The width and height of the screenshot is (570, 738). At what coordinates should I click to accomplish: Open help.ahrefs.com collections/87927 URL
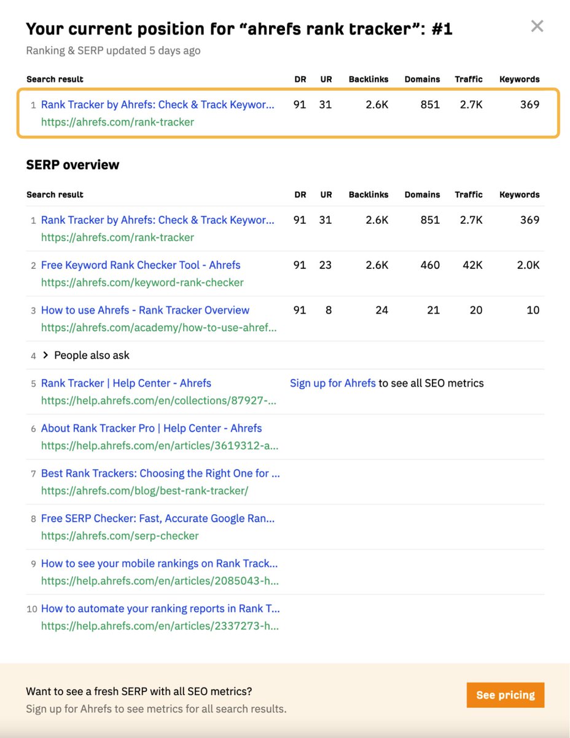159,400
